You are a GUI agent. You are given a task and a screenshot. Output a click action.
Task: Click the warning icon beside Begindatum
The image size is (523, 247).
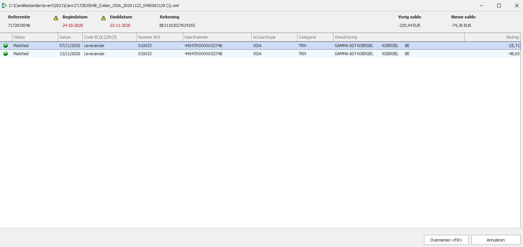56,18
